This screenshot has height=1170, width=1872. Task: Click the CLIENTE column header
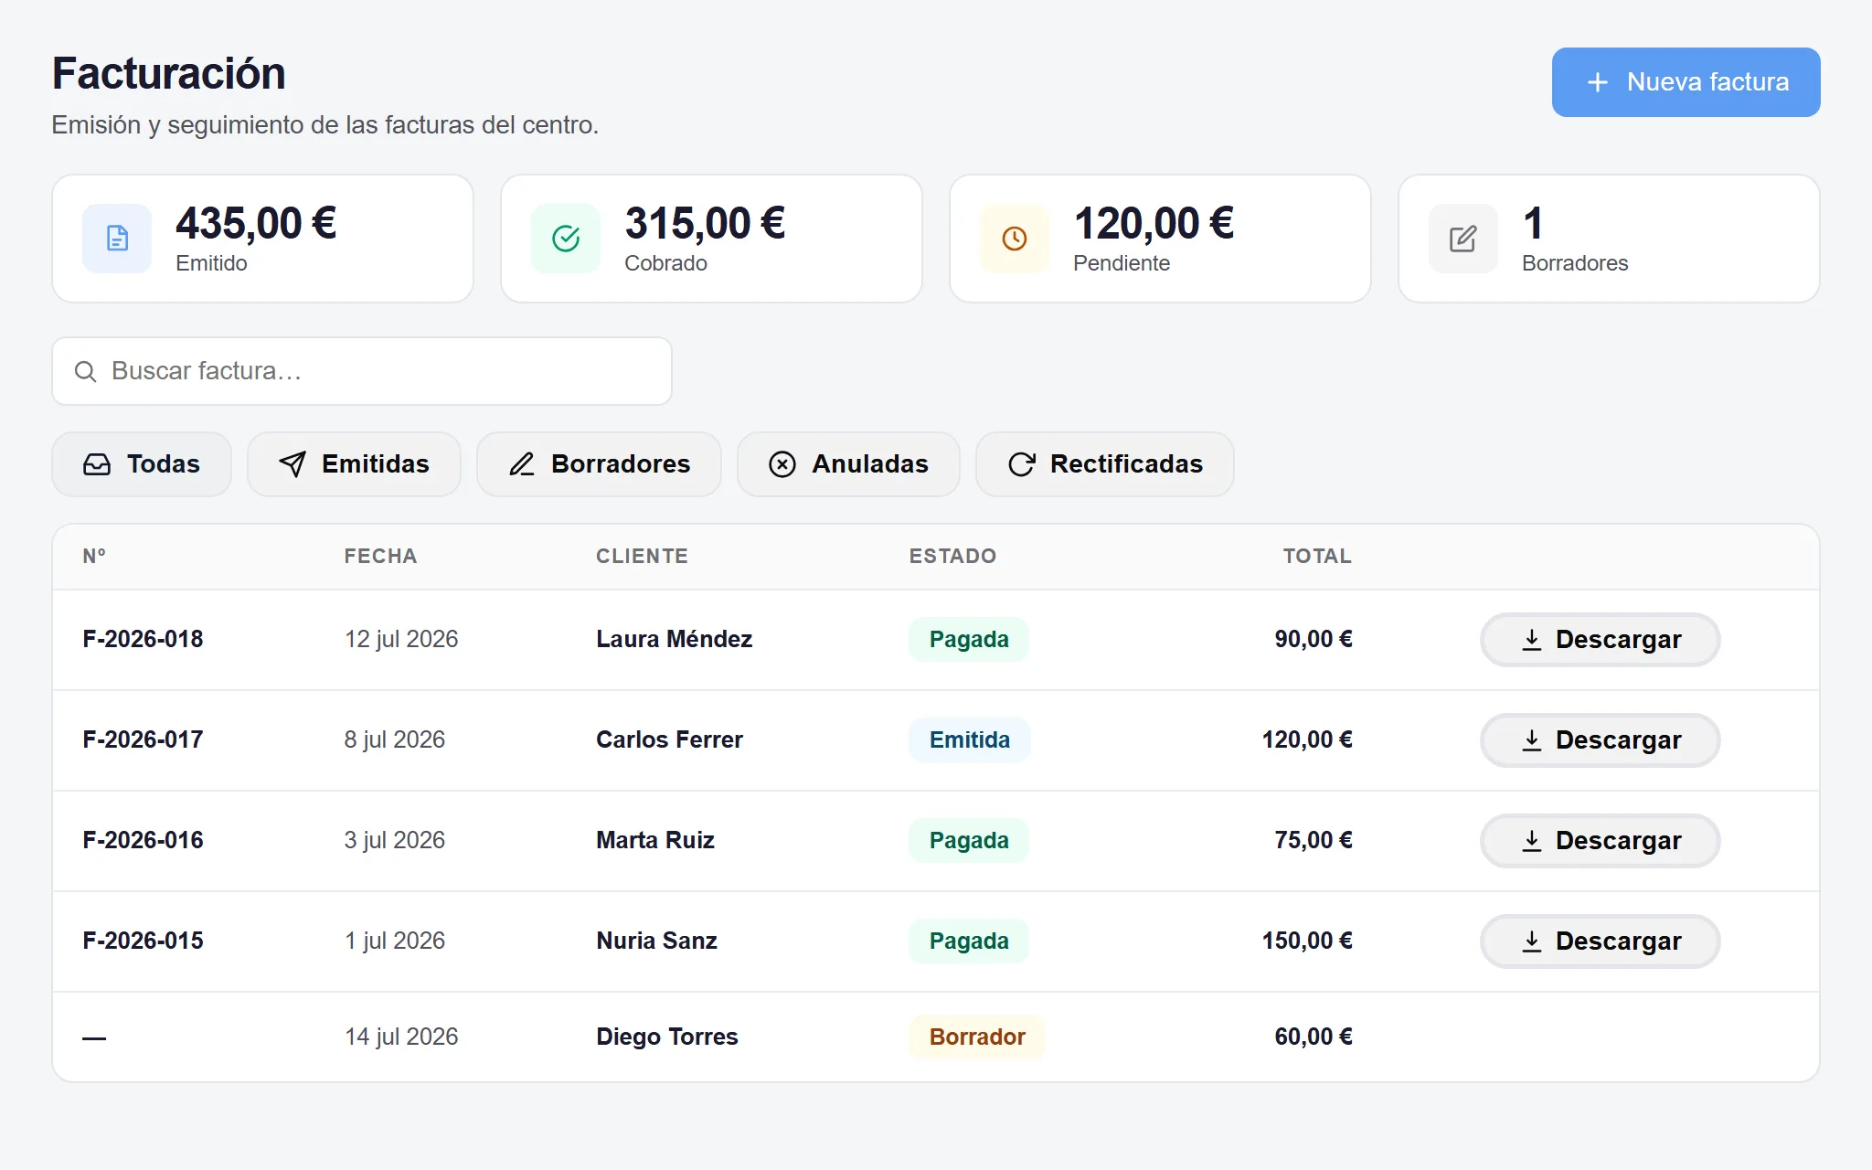642,556
